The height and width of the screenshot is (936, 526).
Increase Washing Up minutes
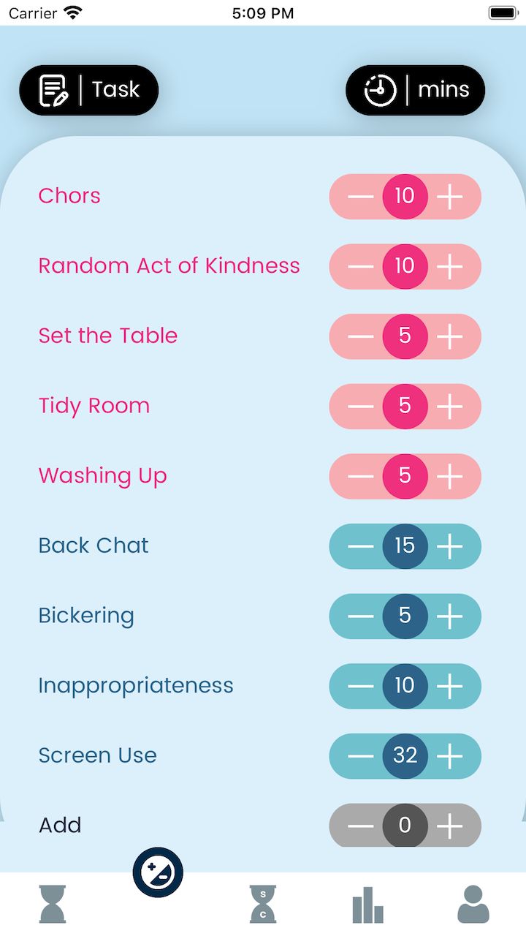450,477
